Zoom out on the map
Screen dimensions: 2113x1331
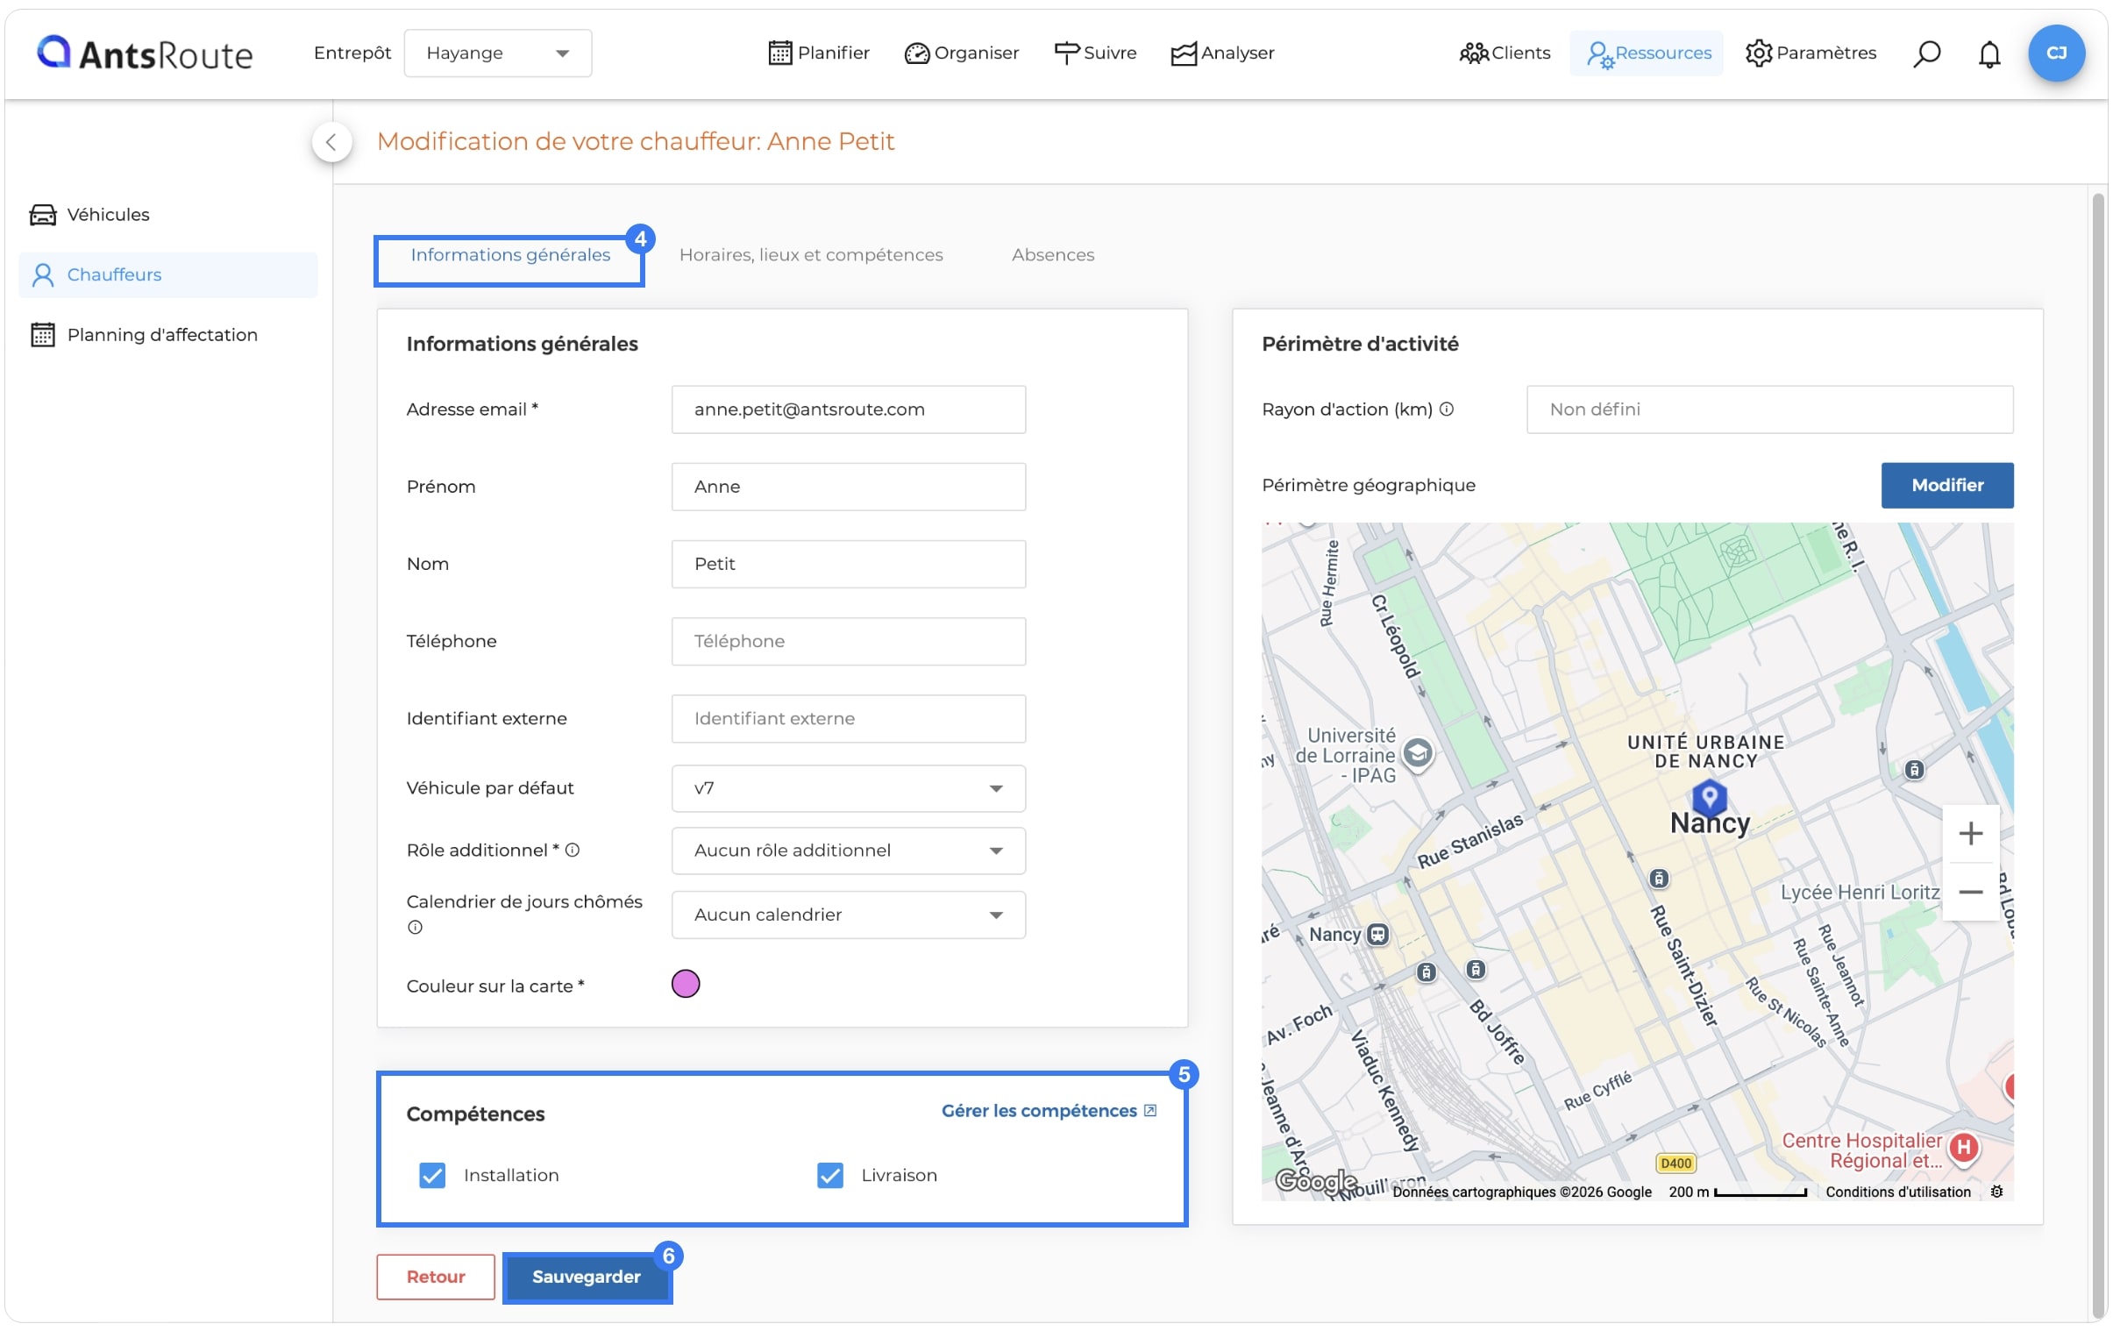point(1971,893)
